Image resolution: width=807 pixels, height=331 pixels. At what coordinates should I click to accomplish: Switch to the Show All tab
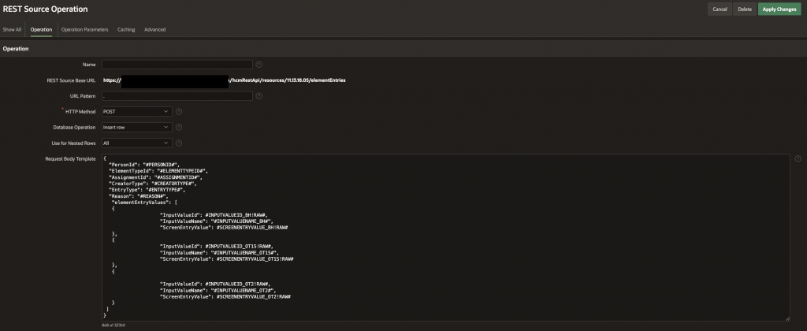(x=12, y=30)
